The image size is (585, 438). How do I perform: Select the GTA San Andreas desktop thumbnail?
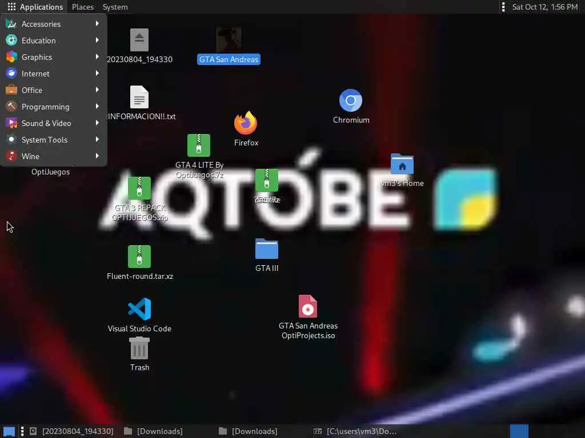pyautogui.click(x=229, y=39)
